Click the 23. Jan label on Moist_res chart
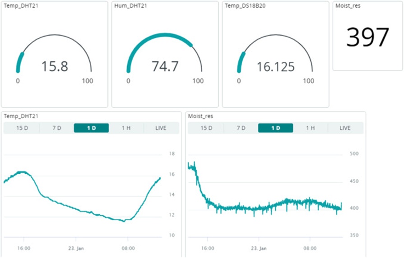This screenshot has height=258, width=404. tap(259, 248)
